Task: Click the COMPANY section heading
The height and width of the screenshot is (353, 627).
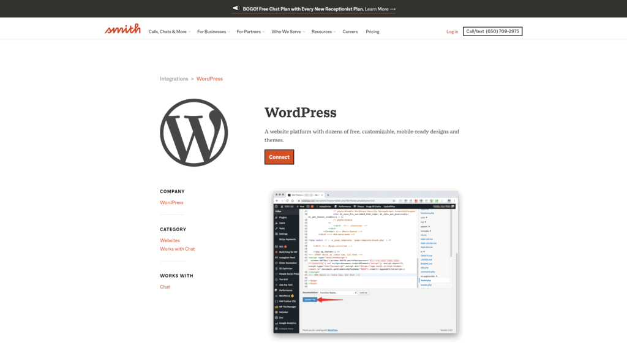Action: tap(172, 192)
